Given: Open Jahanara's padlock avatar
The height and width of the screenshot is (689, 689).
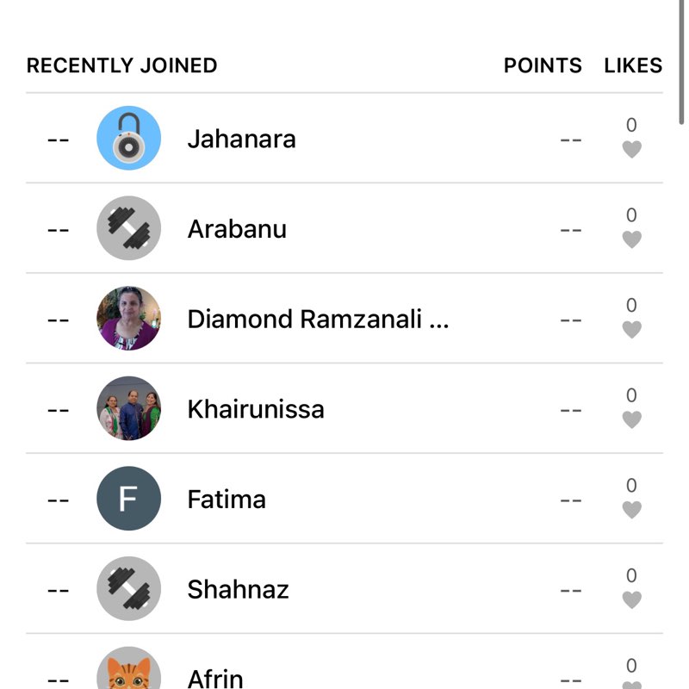Looking at the screenshot, I should pyautogui.click(x=128, y=139).
